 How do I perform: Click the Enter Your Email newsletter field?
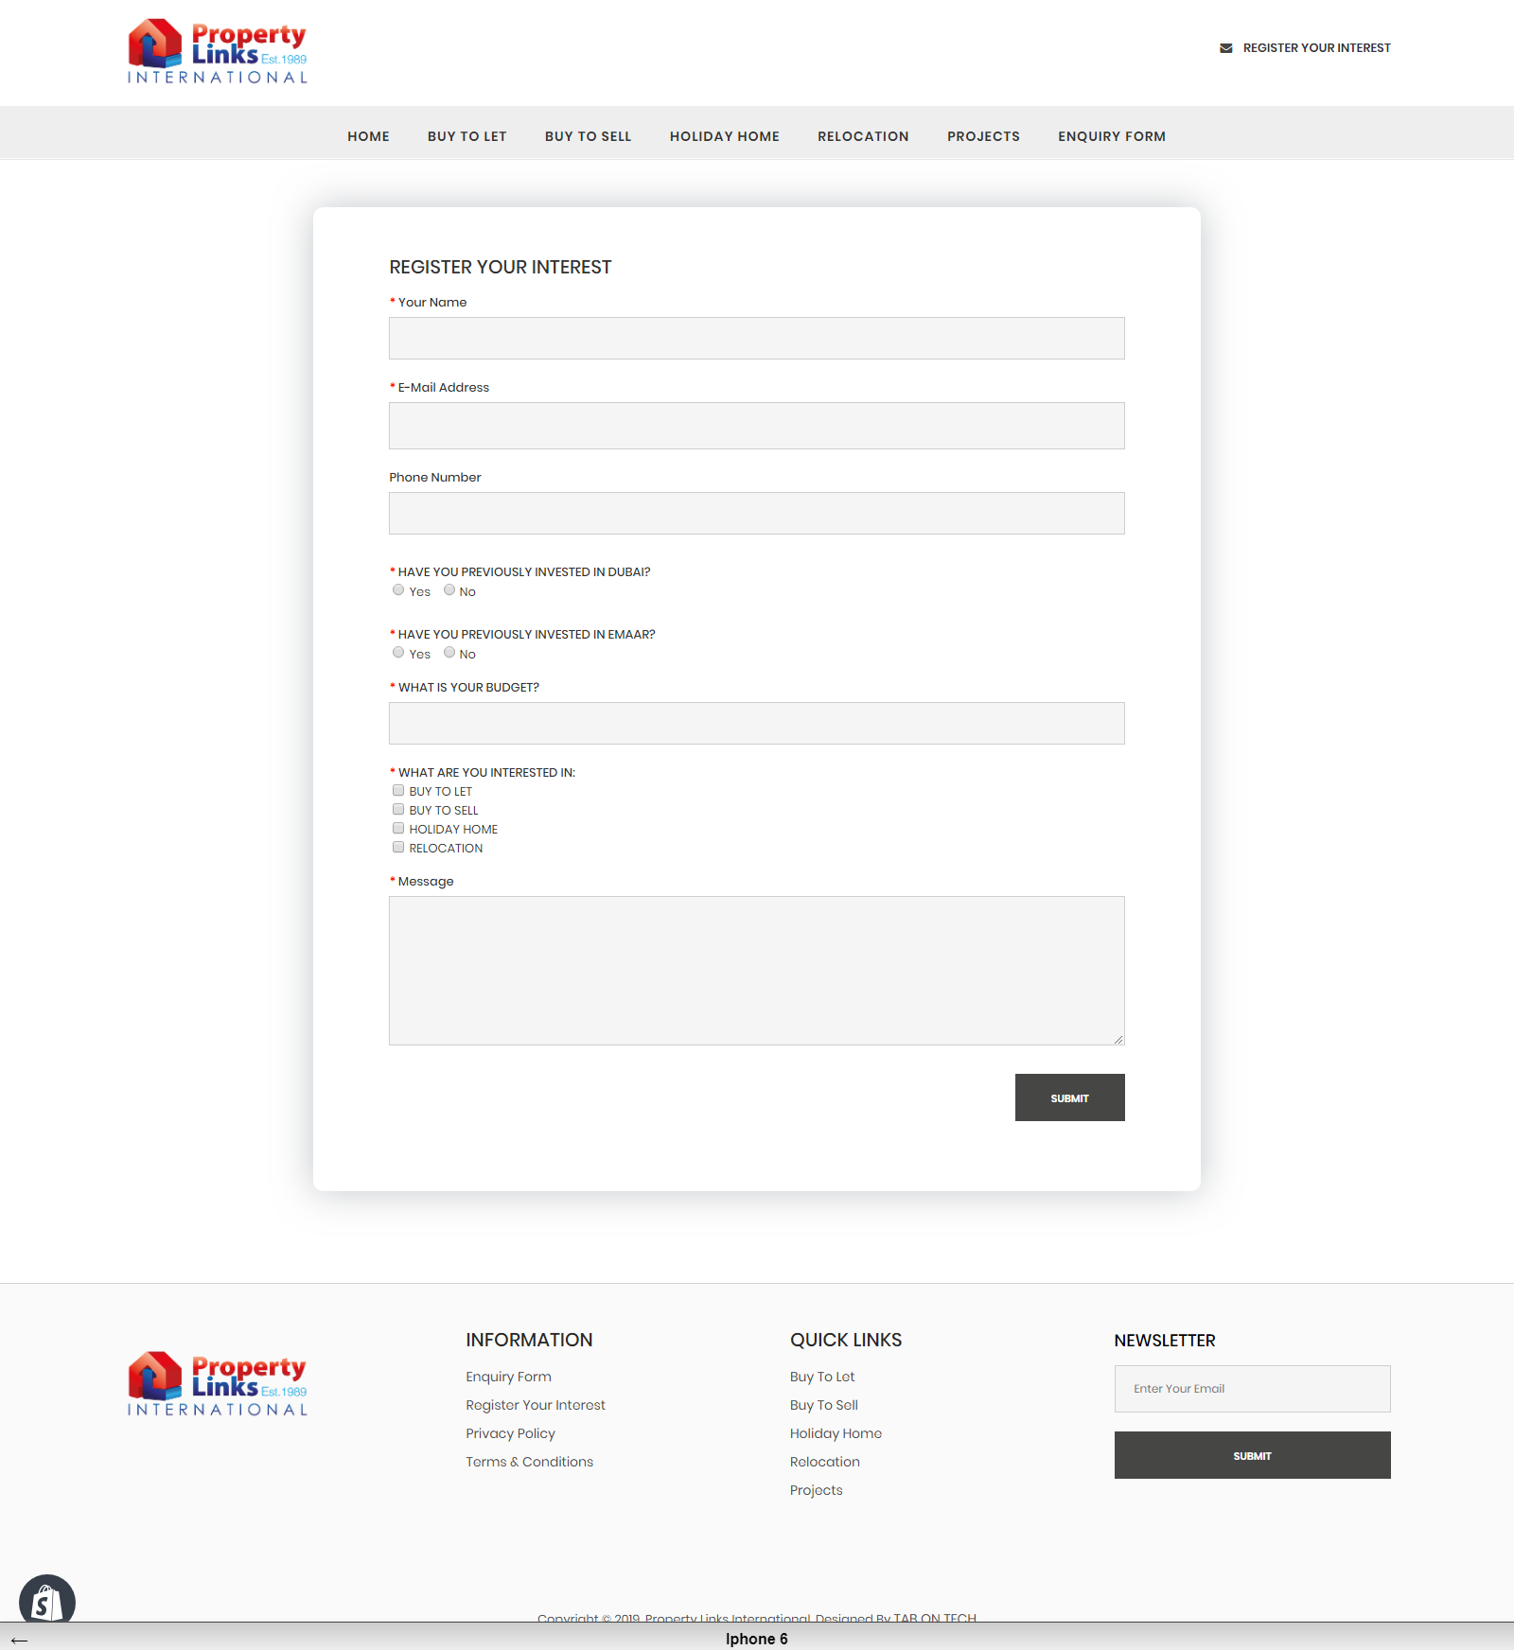click(1251, 1388)
